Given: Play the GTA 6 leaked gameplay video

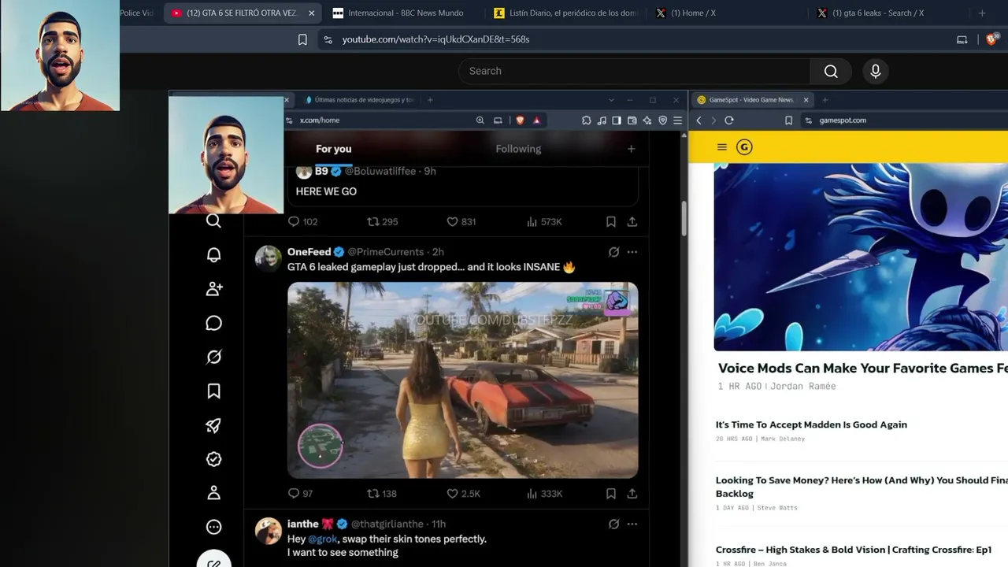Looking at the screenshot, I should (x=462, y=380).
